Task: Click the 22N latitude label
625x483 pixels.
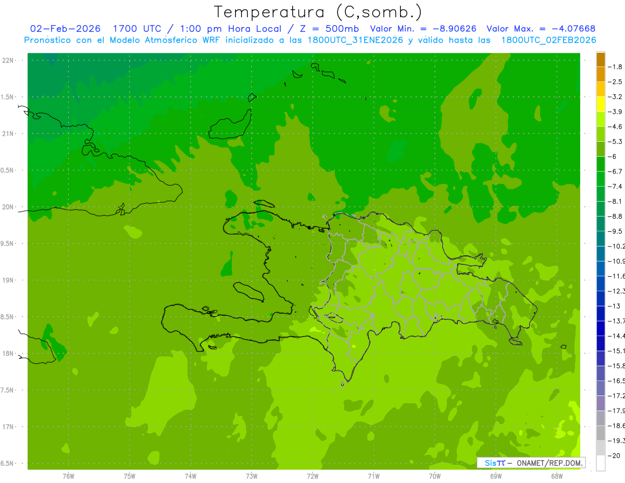Action: (8, 60)
